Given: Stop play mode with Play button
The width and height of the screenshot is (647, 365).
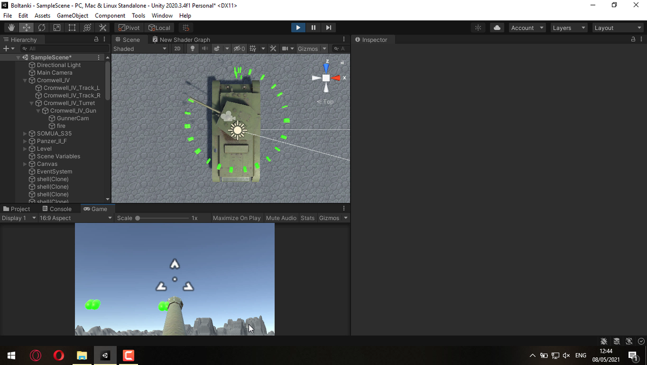Looking at the screenshot, I should point(298,28).
